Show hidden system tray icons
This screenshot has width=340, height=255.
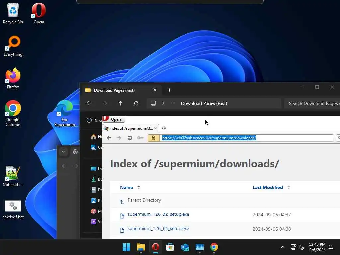pyautogui.click(x=282, y=247)
